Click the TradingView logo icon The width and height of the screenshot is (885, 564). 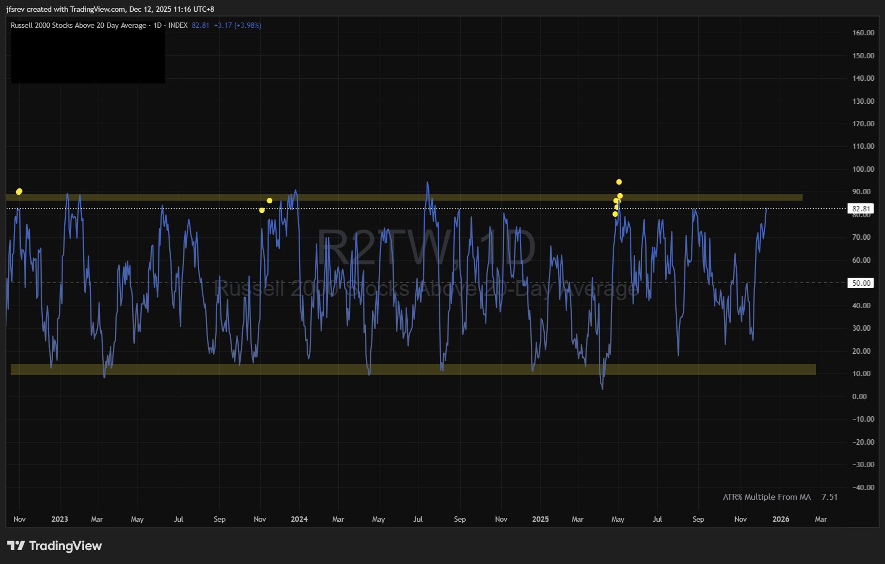(x=16, y=546)
